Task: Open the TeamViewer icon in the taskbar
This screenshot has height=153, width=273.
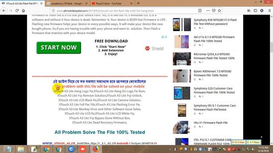Action: click(x=71, y=149)
